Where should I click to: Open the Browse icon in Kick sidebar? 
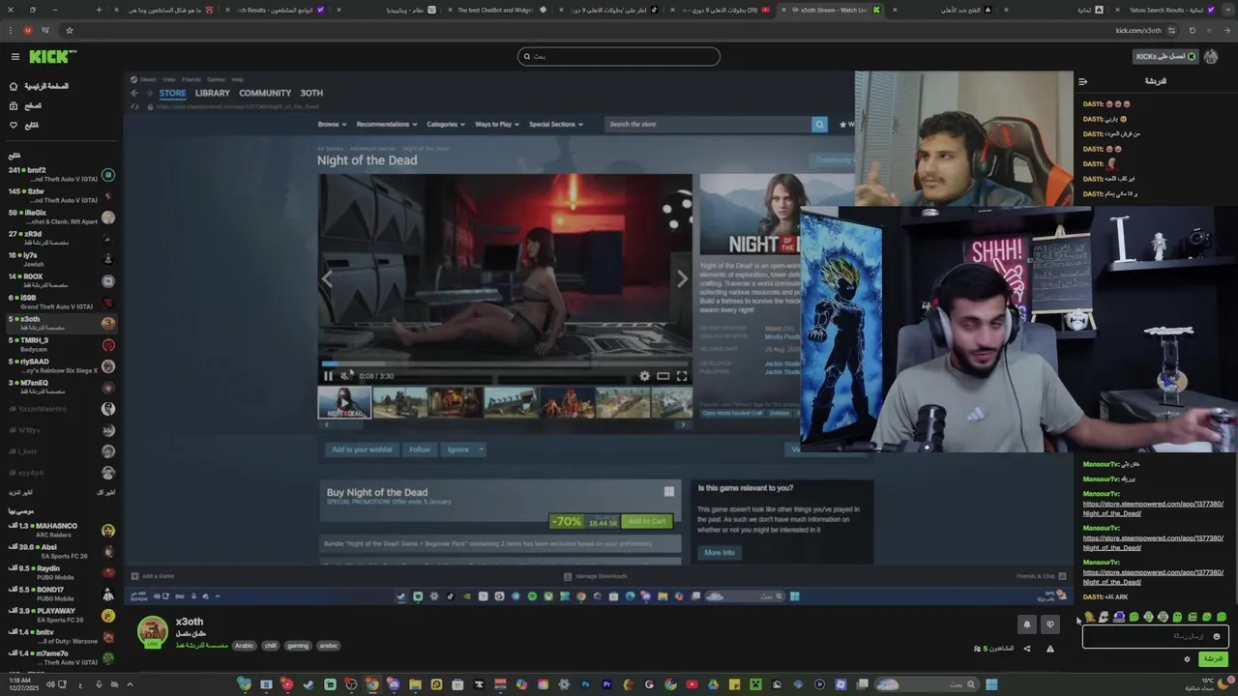pyautogui.click(x=14, y=105)
